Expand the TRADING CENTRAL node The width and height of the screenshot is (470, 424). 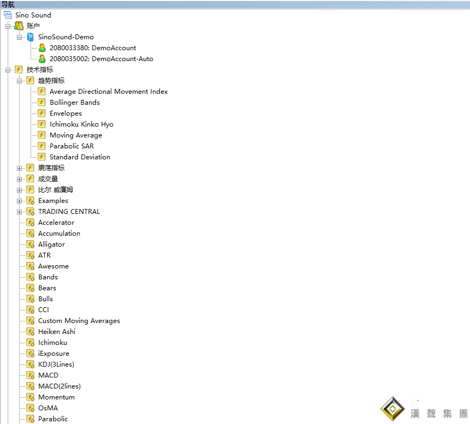pyautogui.click(x=19, y=212)
